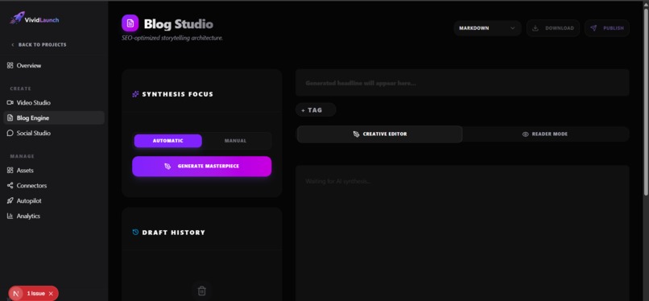Open Social Studio in the sidebar
The height and width of the screenshot is (301, 649).
pyautogui.click(x=54, y=133)
